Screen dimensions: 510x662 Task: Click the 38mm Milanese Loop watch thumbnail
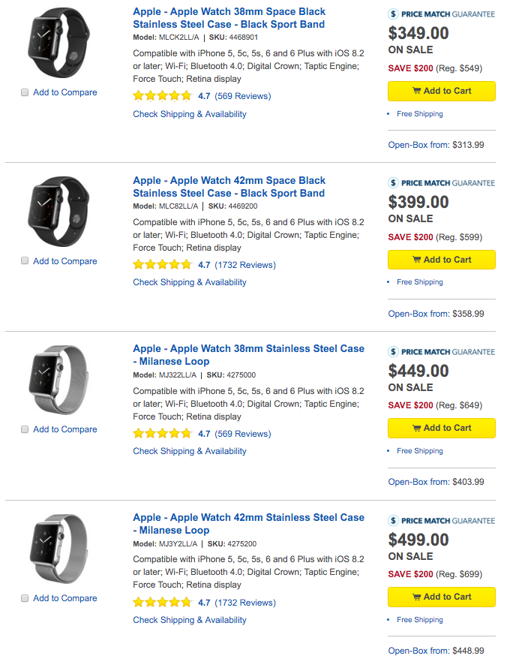(x=58, y=380)
